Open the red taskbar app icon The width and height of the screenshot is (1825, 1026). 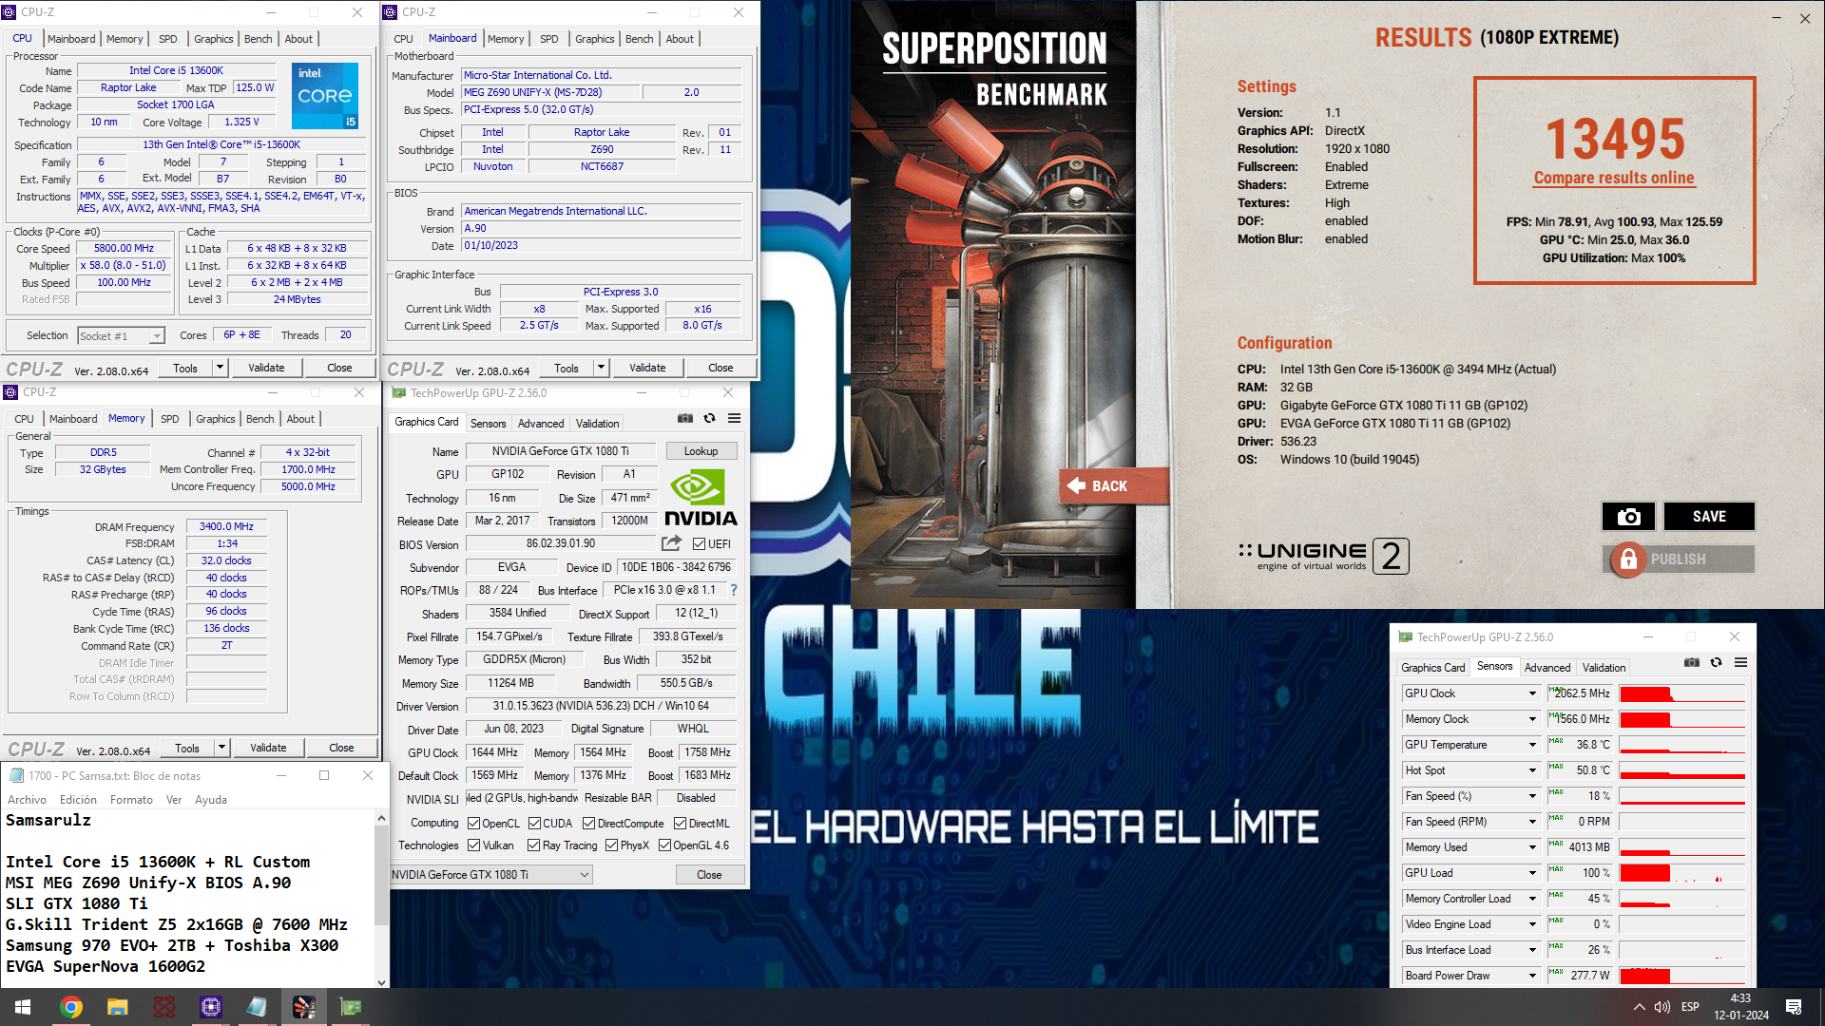(163, 1007)
